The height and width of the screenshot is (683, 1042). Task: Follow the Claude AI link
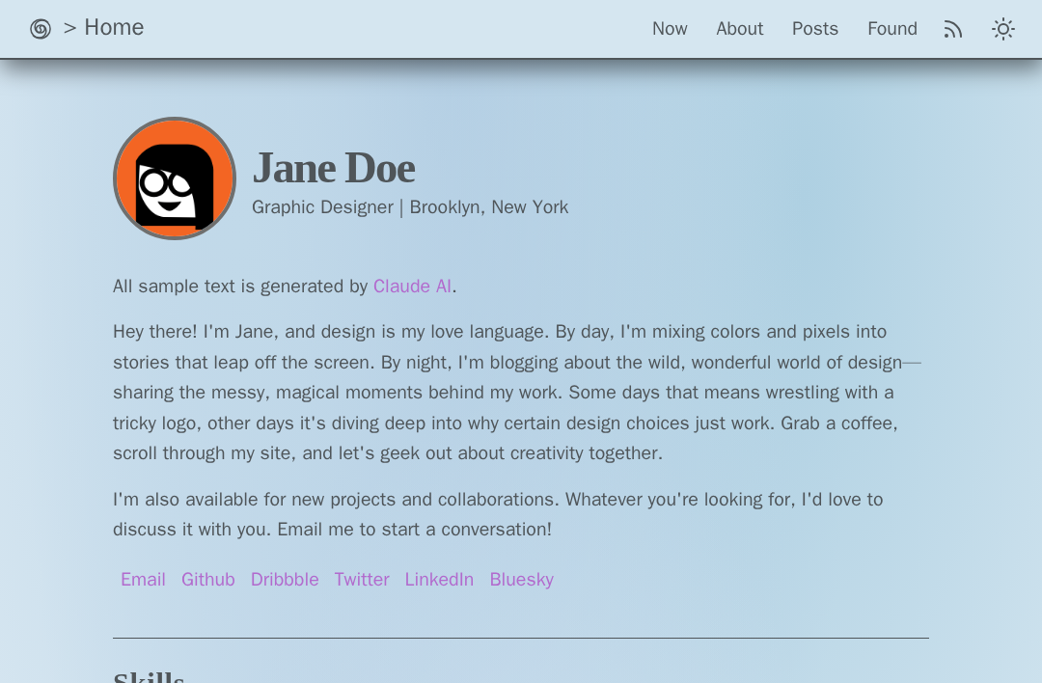coord(412,287)
